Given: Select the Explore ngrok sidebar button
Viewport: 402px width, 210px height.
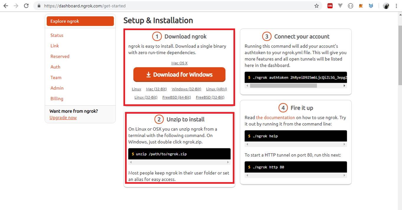Looking at the screenshot, I should point(80,21).
